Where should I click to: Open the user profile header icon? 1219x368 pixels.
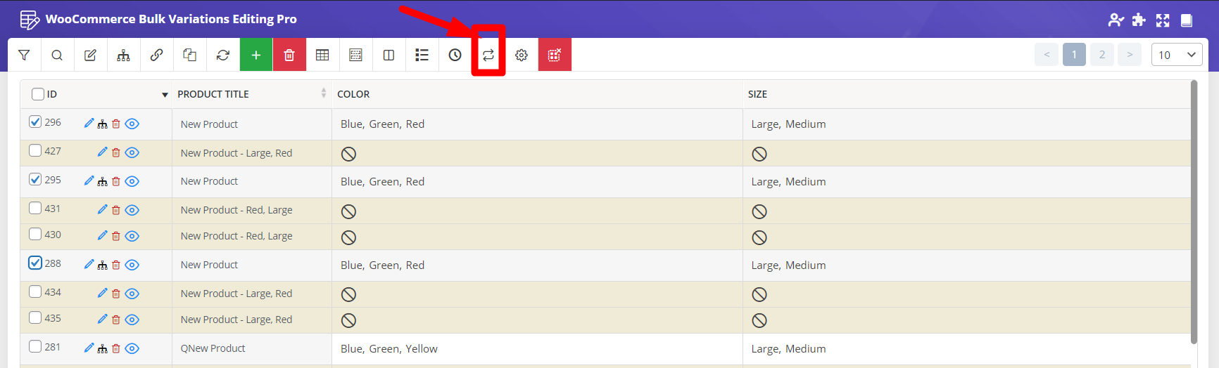tap(1116, 20)
